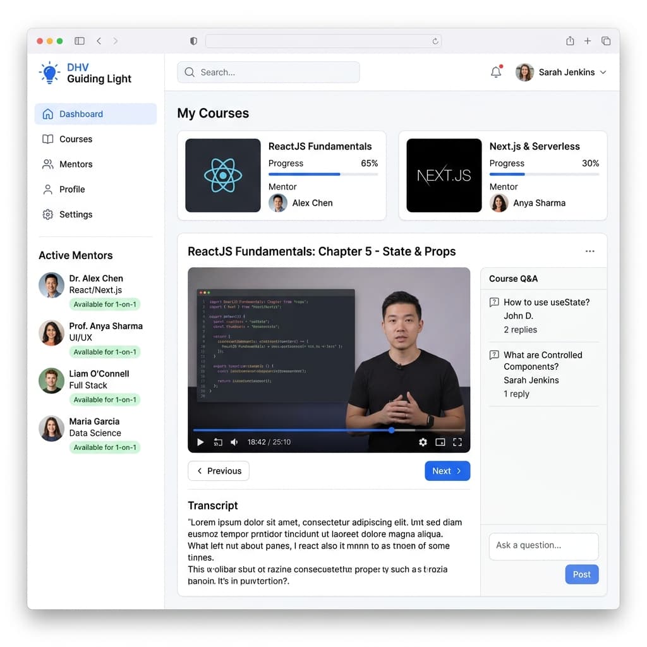Screen dimensions: 647x647
Task: Click the video replay/loop icon
Action: (218, 442)
